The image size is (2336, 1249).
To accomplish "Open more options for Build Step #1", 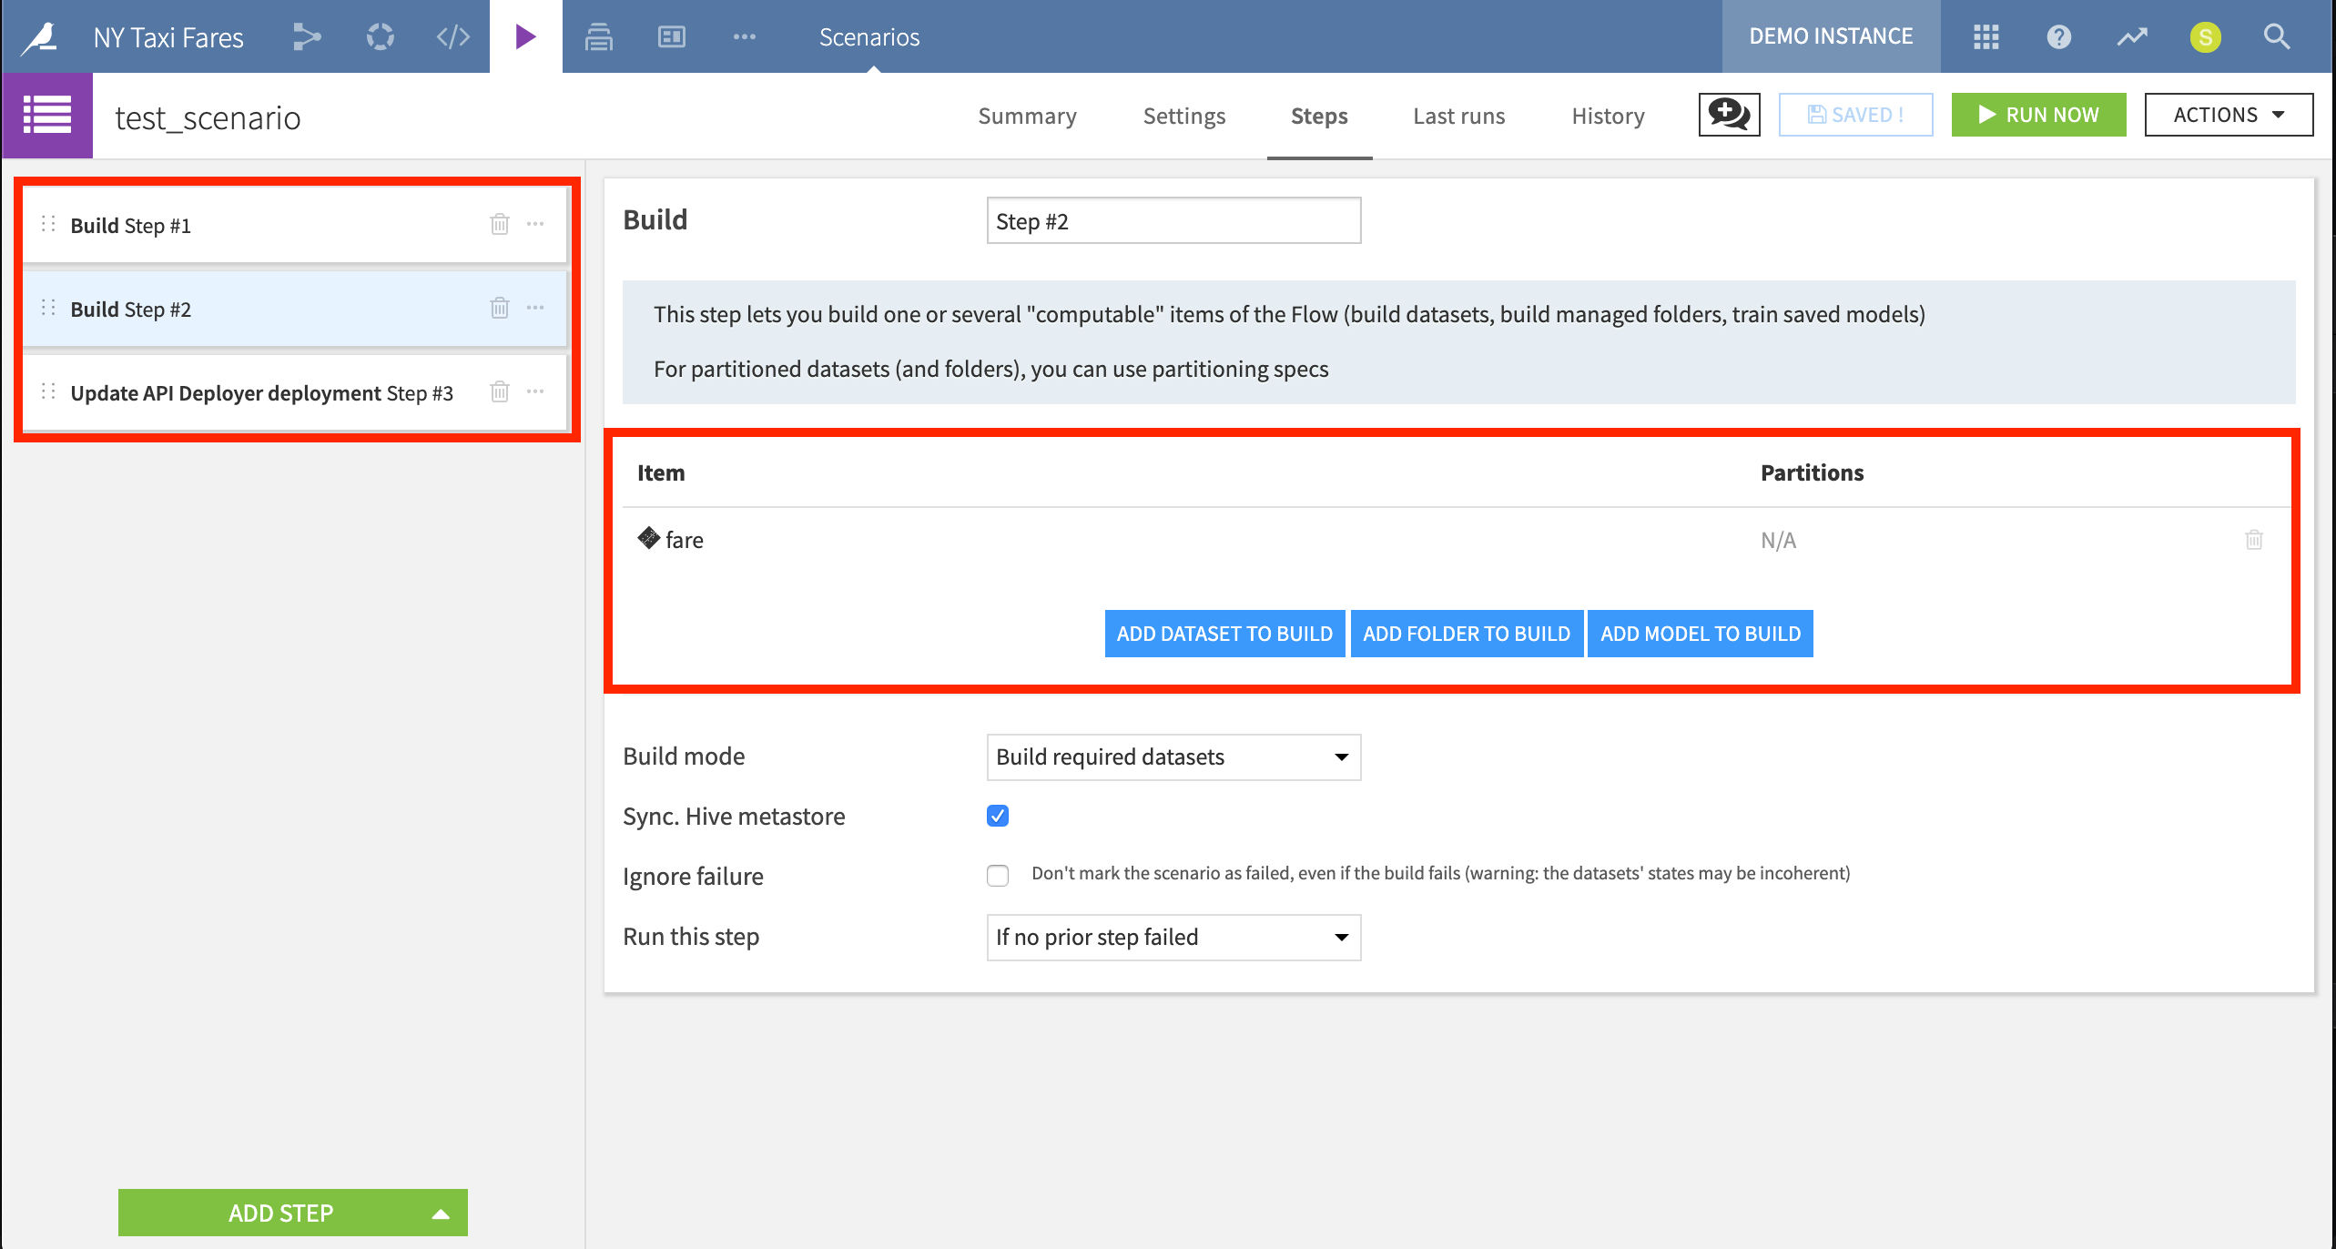I will 535,224.
